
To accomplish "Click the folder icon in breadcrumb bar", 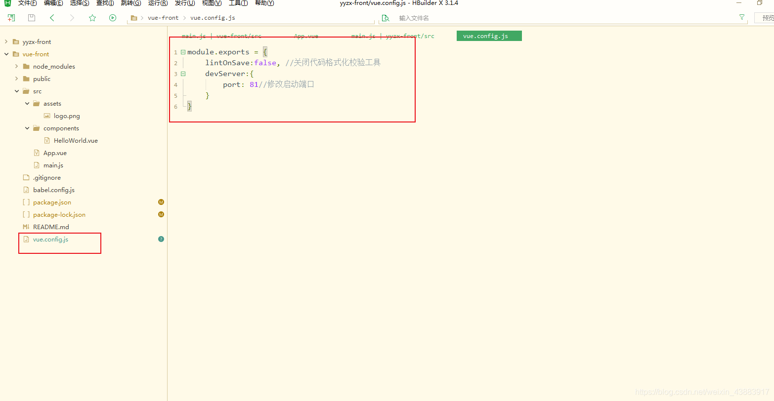I will [134, 18].
